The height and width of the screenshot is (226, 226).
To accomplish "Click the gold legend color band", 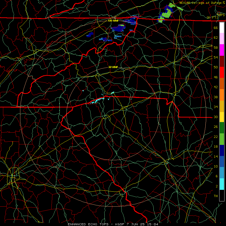I will point(222,106).
